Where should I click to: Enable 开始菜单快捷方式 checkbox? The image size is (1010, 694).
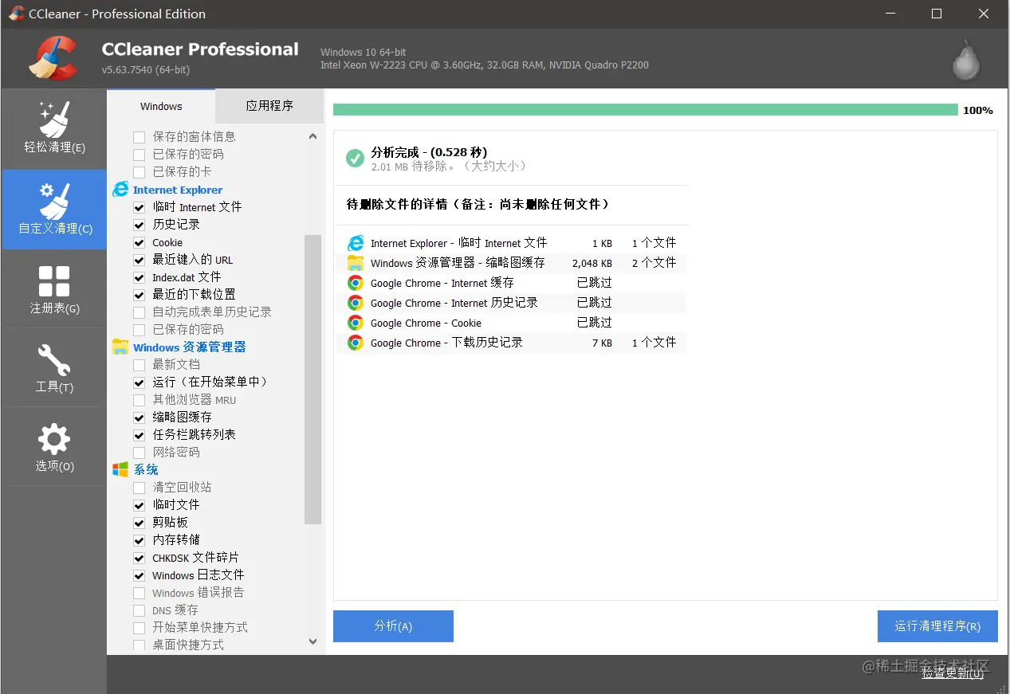(140, 628)
